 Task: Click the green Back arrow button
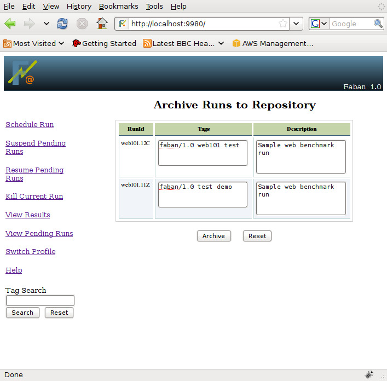pos(10,24)
